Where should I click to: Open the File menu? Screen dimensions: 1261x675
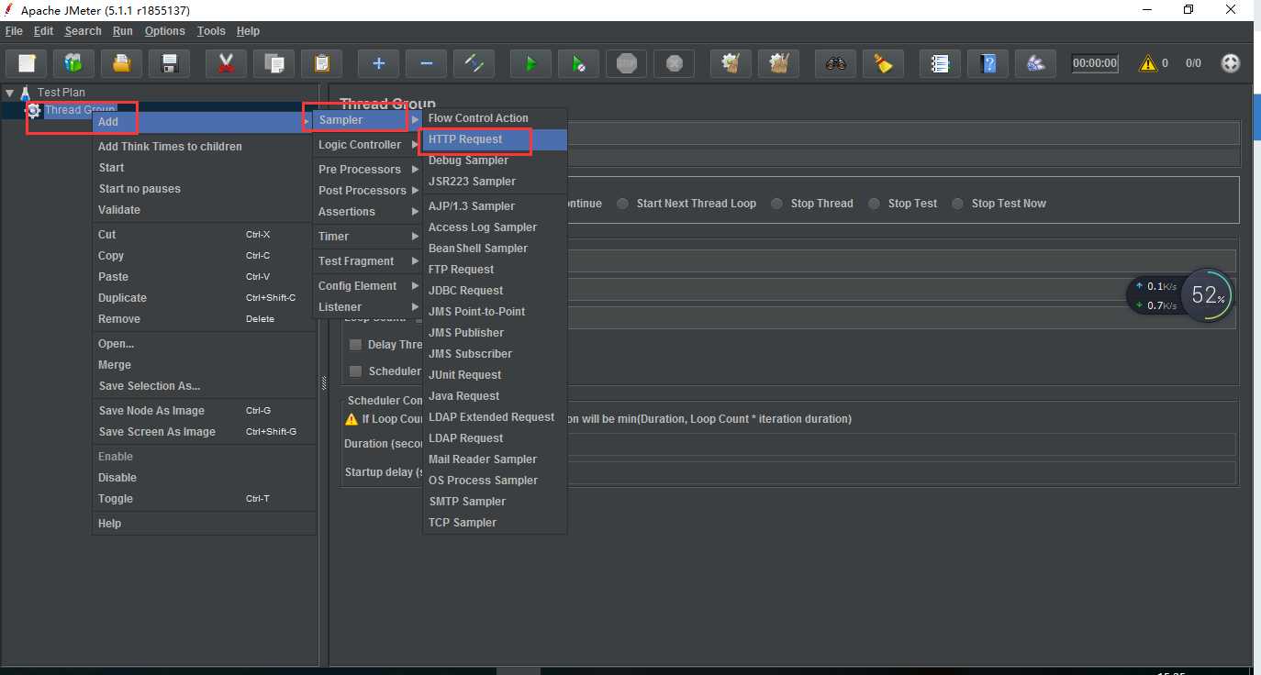14,31
